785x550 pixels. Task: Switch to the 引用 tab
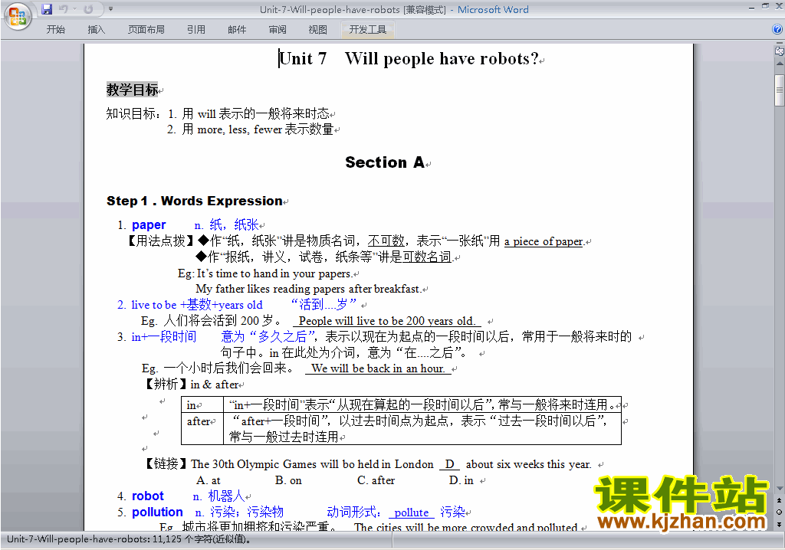[195, 30]
